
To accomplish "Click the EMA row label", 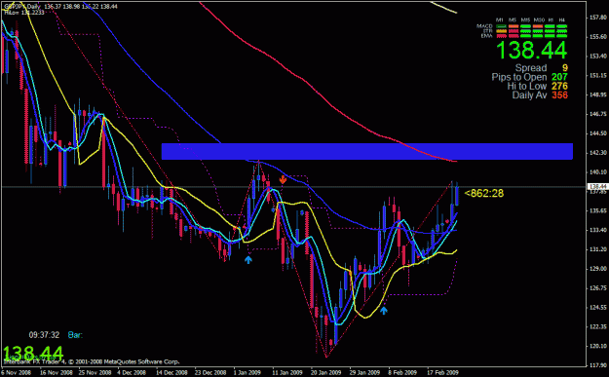I will click(487, 36).
